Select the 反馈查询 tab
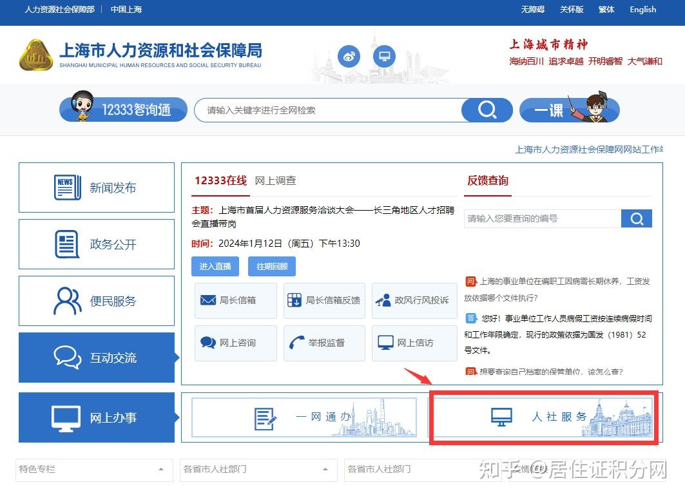Screen dimensions: 685x498 pyautogui.click(x=487, y=181)
